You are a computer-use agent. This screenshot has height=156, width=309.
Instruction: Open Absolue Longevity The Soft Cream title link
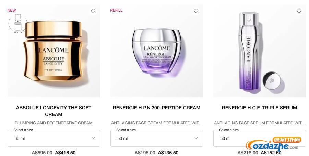tap(54, 111)
